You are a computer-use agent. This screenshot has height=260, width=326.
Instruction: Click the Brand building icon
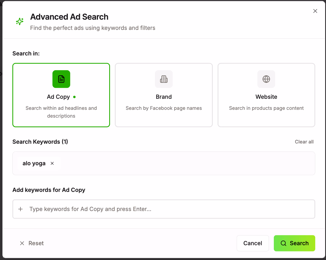(164, 79)
